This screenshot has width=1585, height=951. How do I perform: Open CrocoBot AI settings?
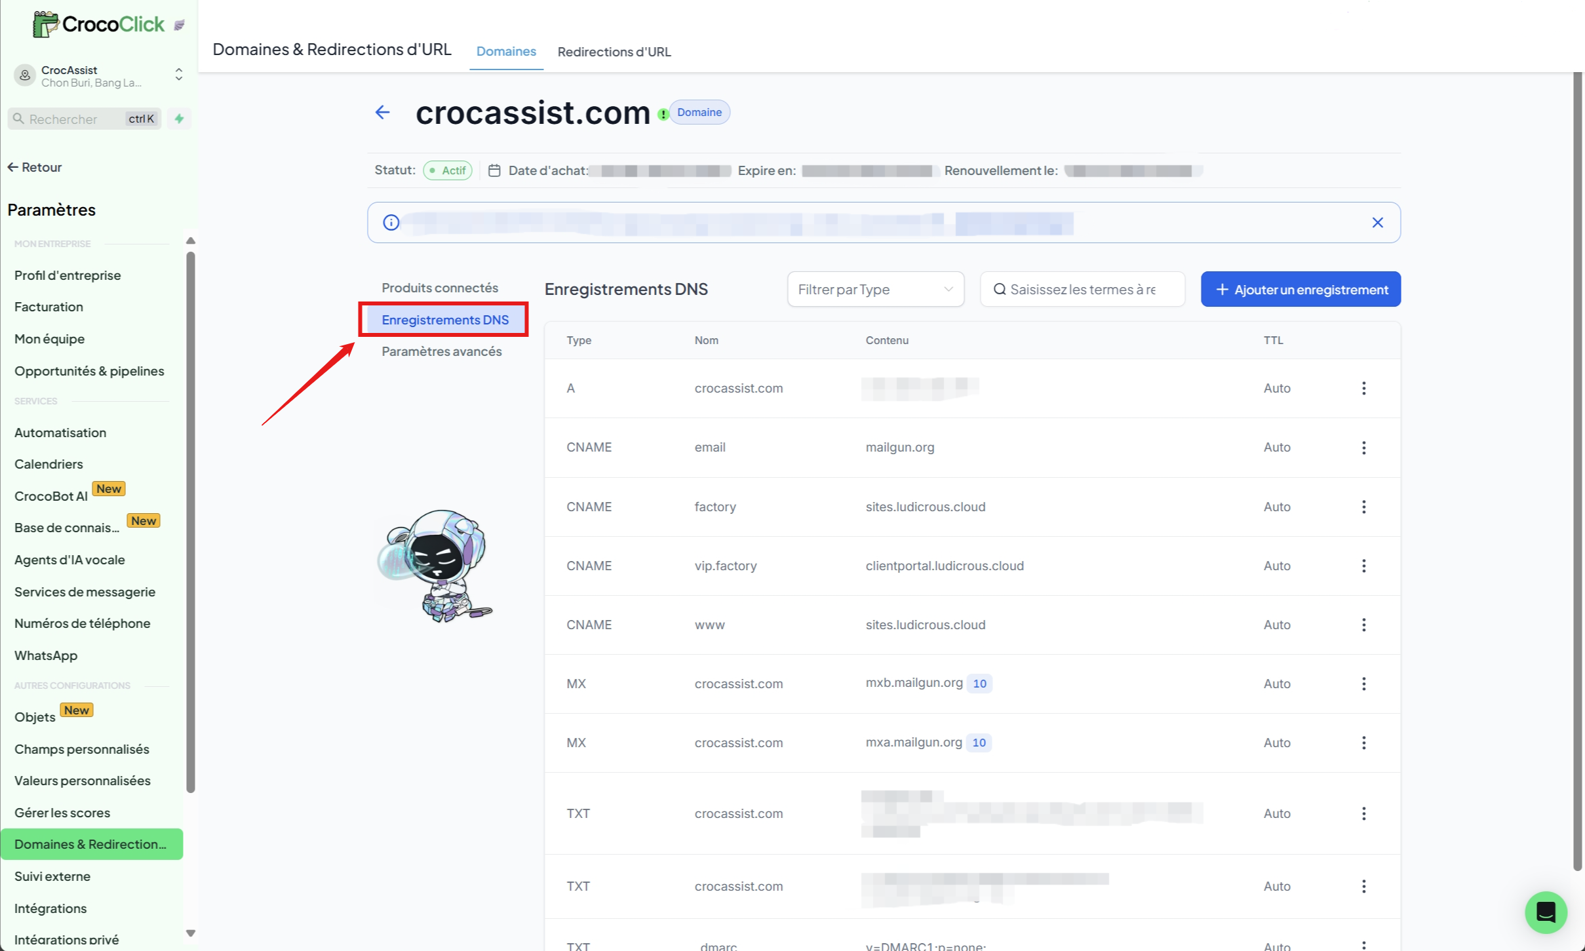(x=51, y=496)
